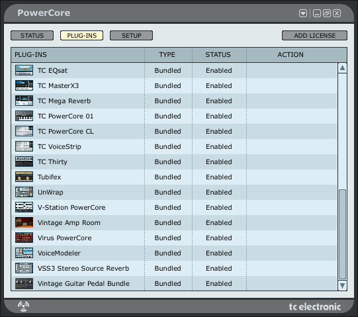Click the Vintage Amp Room icon
Viewport: 358px width, 317px height.
tap(24, 222)
